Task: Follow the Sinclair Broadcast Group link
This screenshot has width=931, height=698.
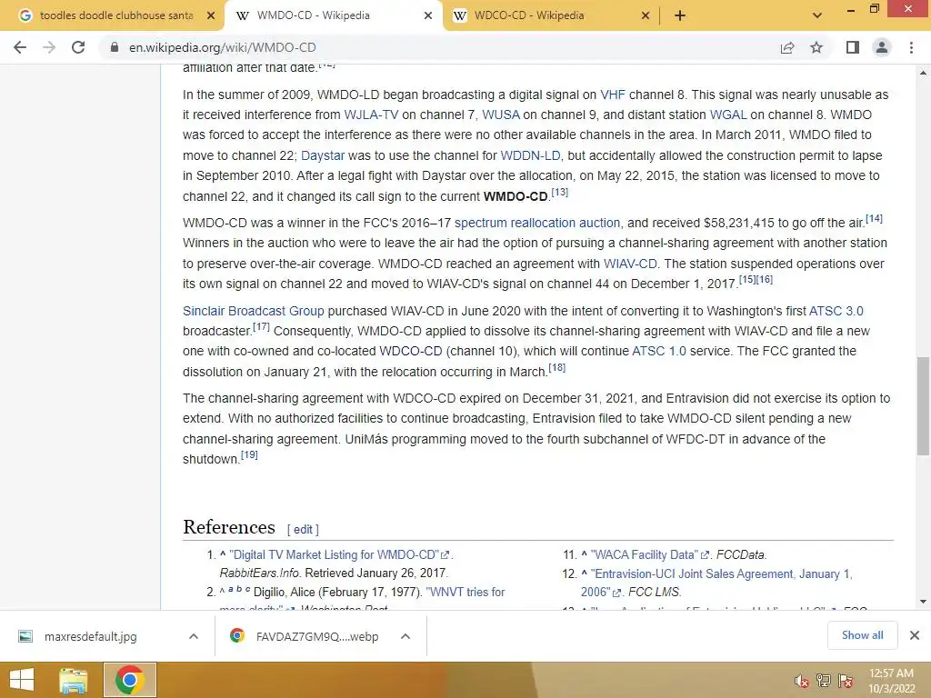Action: tap(254, 311)
